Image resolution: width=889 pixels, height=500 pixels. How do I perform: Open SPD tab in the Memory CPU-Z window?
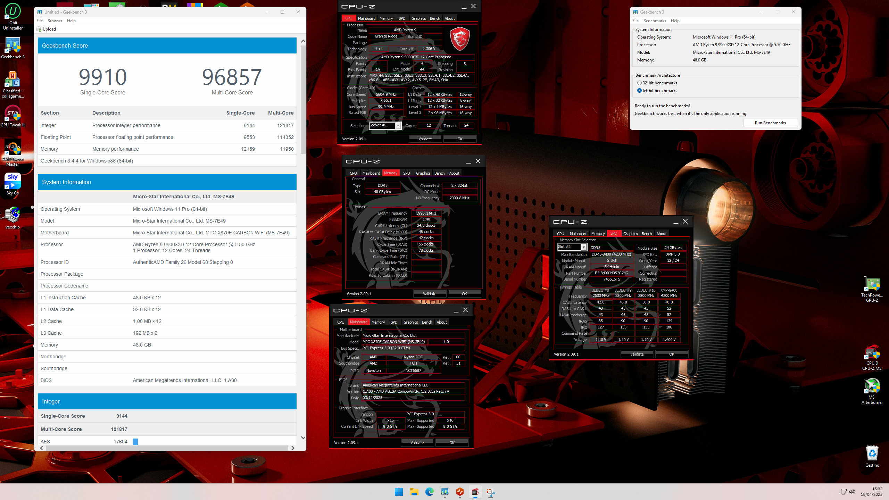(406, 173)
